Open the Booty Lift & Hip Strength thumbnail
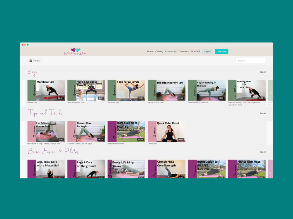Screen dimensions: 293x219 tap(126, 169)
